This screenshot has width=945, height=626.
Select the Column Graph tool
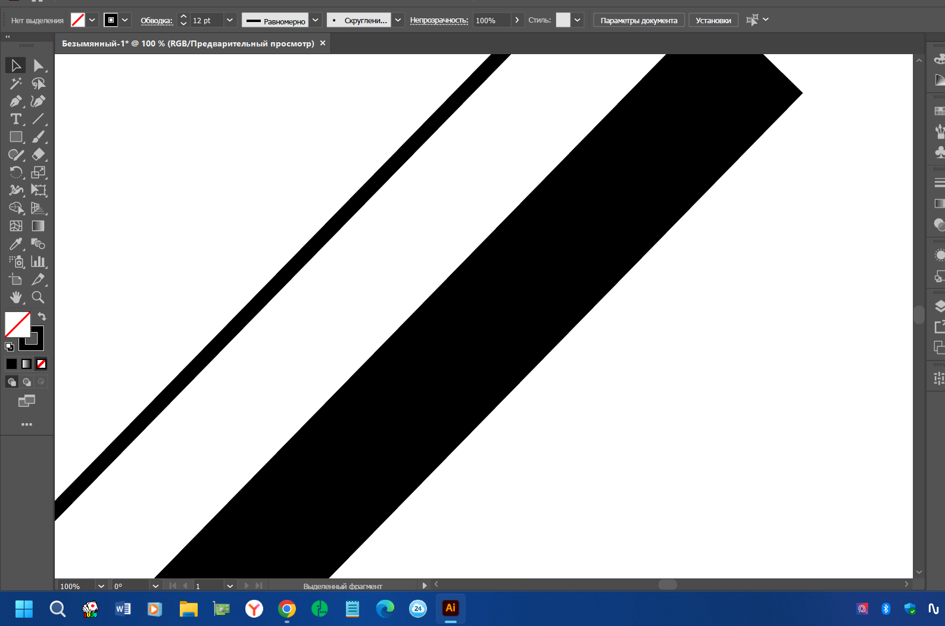[38, 262]
